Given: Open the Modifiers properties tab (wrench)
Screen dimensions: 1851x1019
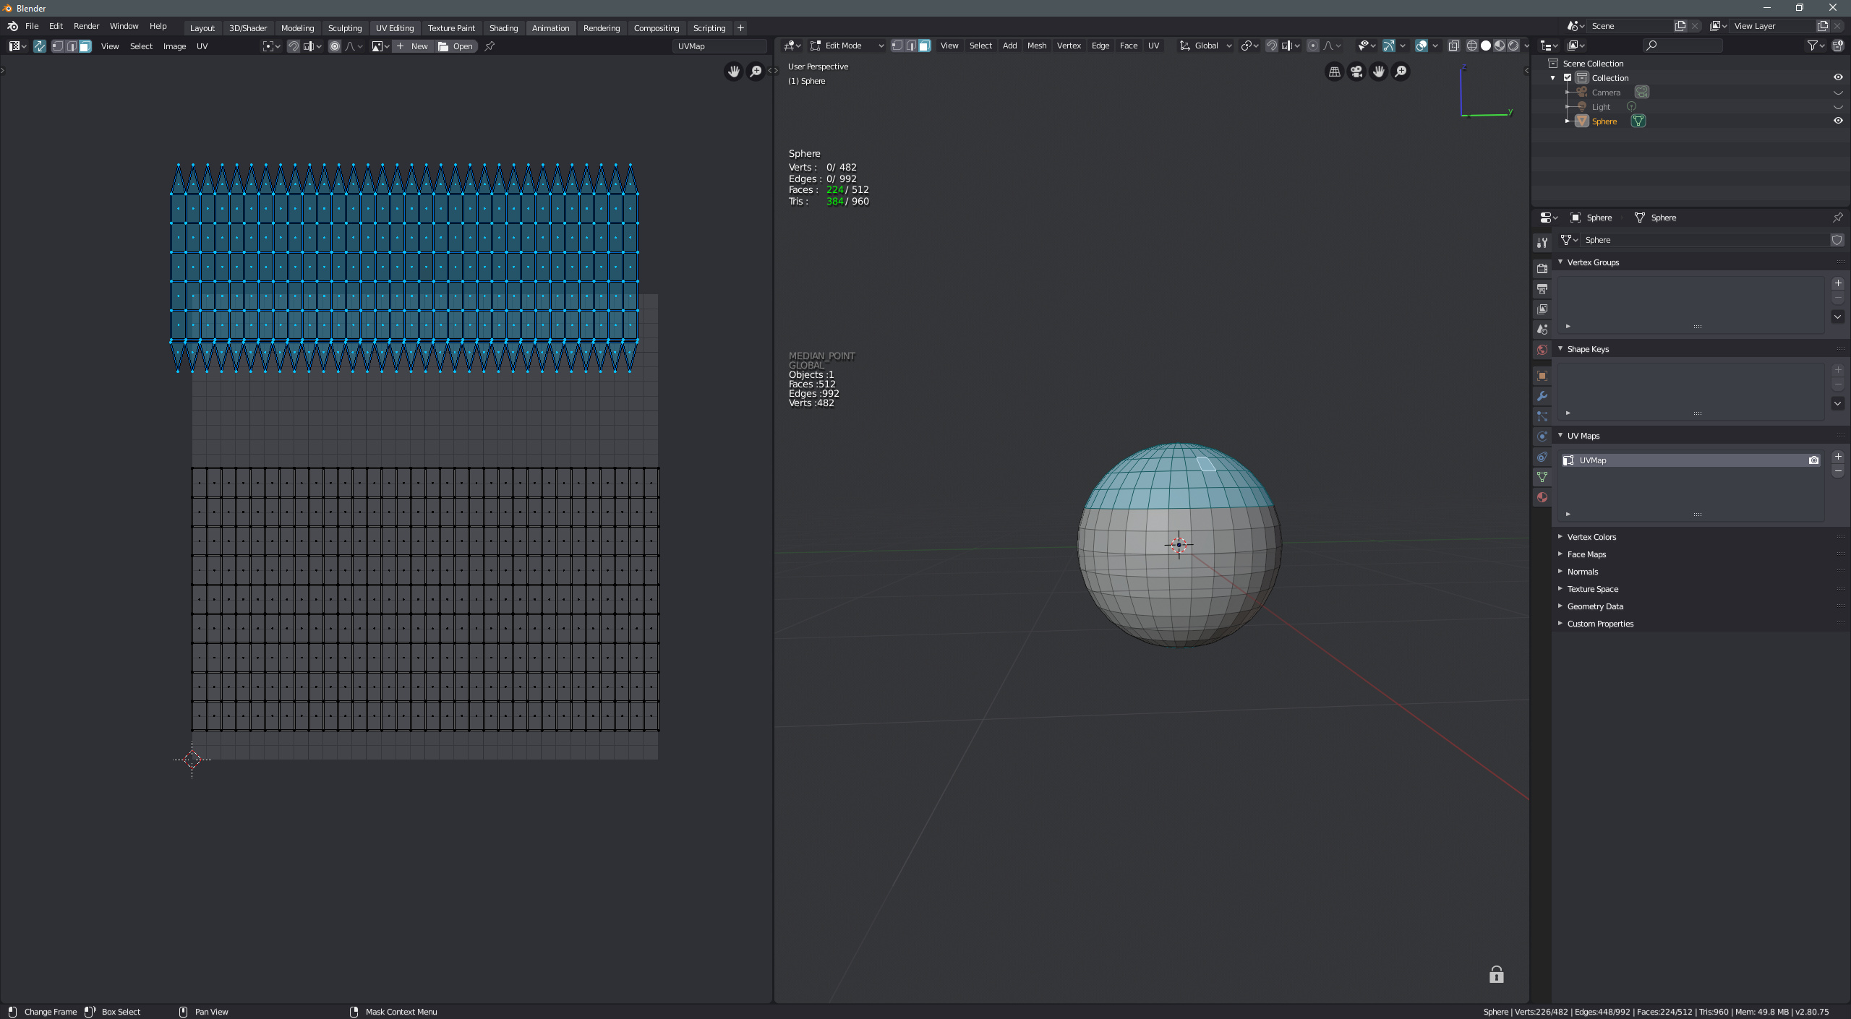Looking at the screenshot, I should pos(1542,396).
